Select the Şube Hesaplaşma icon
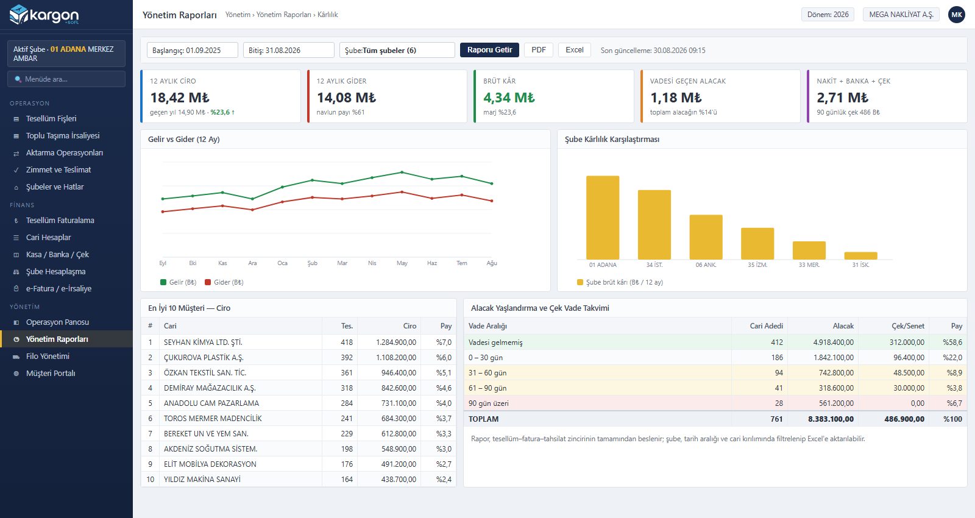This screenshot has width=975, height=518. point(16,272)
